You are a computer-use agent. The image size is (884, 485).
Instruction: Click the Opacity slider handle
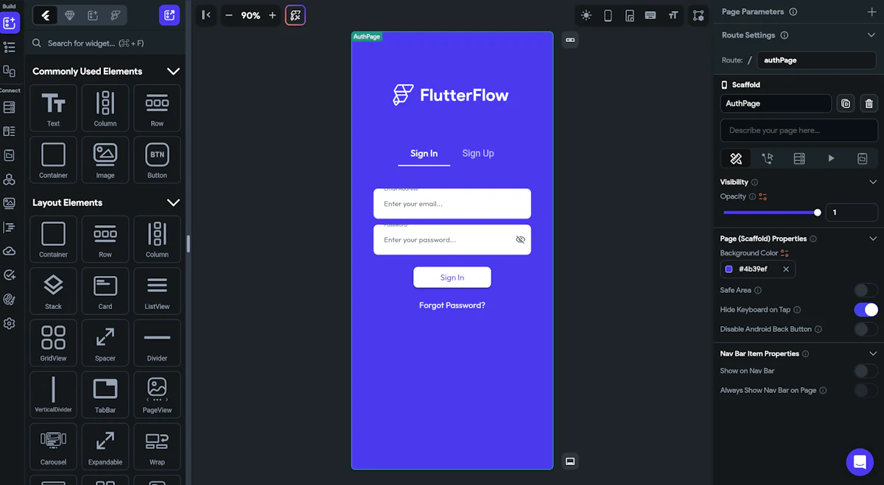818,213
